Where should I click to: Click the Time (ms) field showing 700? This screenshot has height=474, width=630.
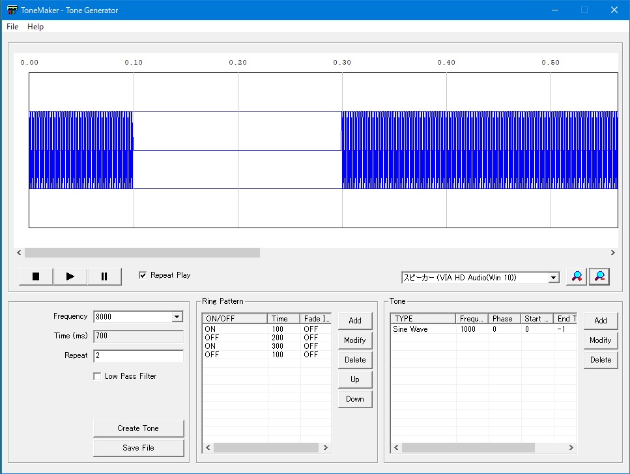click(x=138, y=336)
